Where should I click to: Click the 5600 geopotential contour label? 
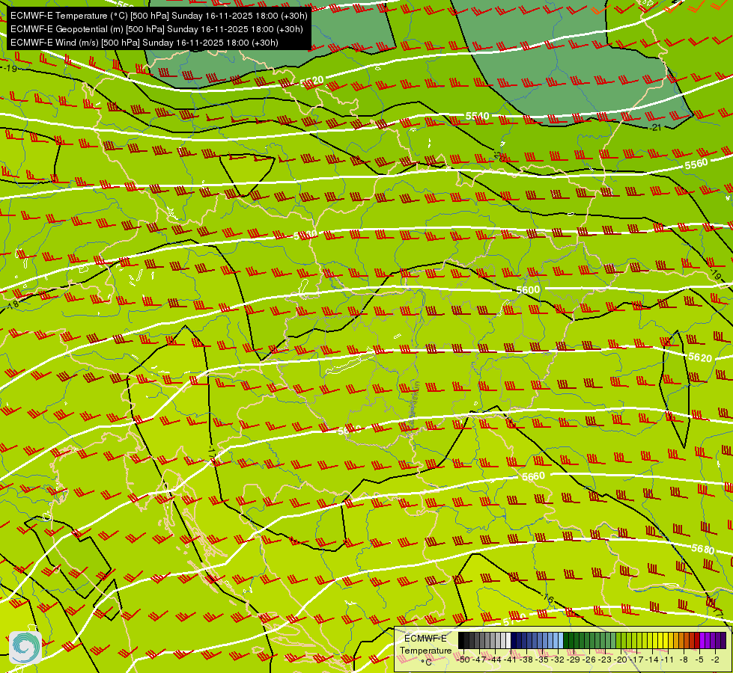[528, 289]
